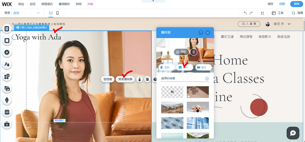Switch to desktop editor view
The image size is (305, 142).
click(51, 13)
